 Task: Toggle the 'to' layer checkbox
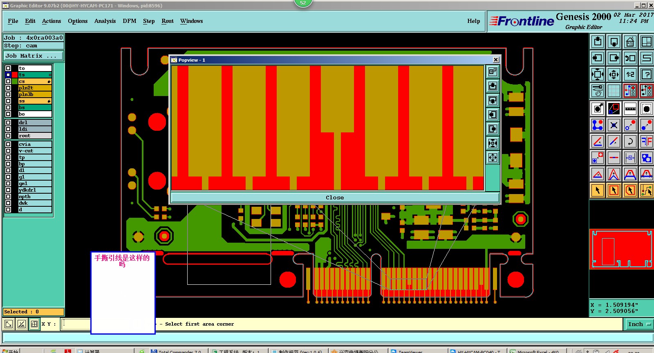click(x=8, y=68)
